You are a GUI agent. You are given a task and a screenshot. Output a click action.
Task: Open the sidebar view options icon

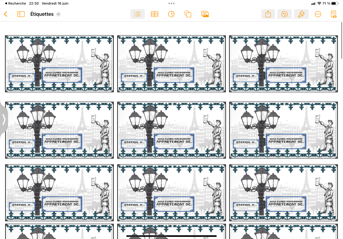click(21, 14)
